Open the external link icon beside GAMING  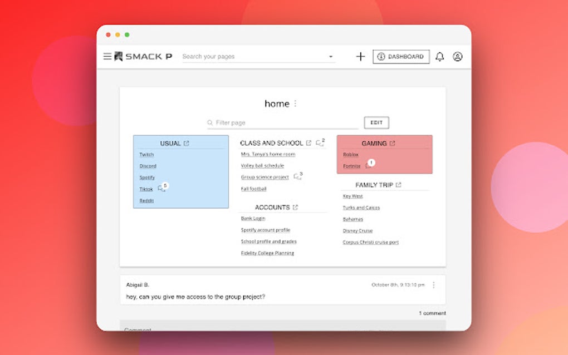[x=392, y=142]
